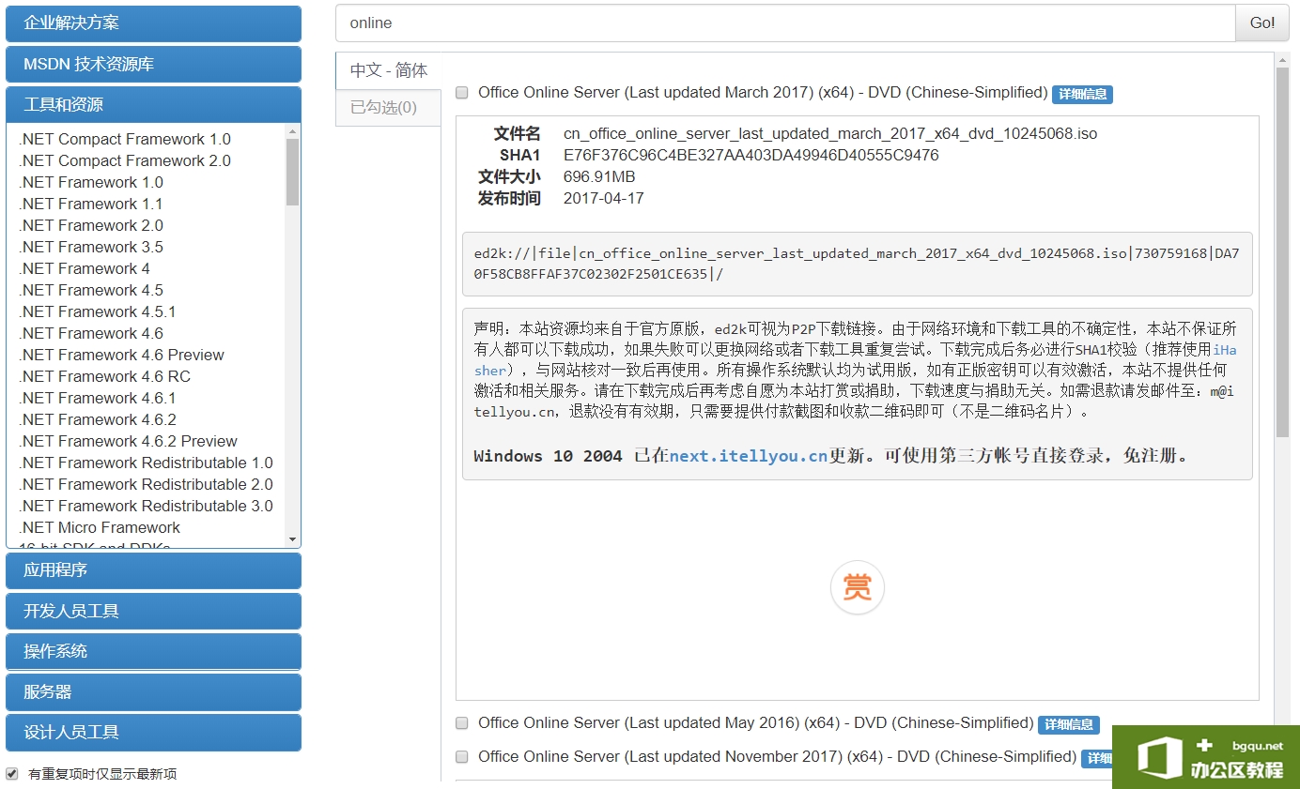The width and height of the screenshot is (1300, 789).
Task: Select .NET Framework 4.5.1
Action: (98, 311)
